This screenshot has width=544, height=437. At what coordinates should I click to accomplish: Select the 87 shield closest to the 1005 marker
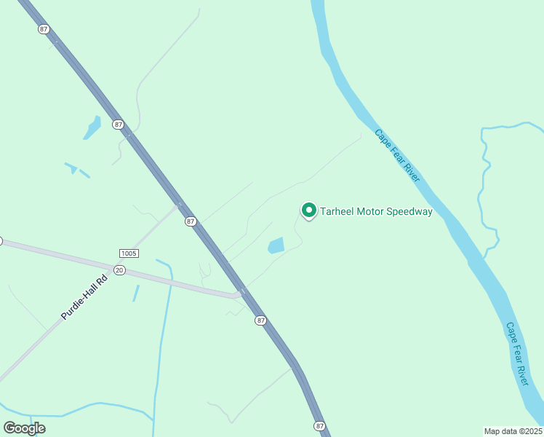[191, 221]
